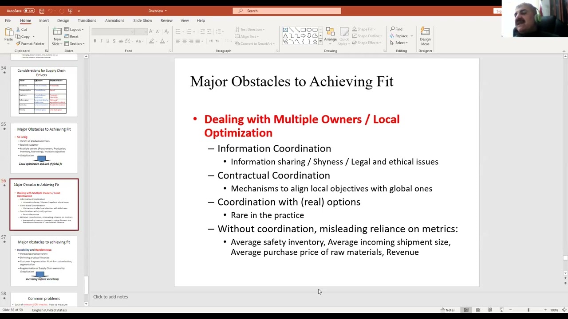Screen dimensions: 568x319
Task: Toggle AutoSave switch
Action: coord(29,11)
